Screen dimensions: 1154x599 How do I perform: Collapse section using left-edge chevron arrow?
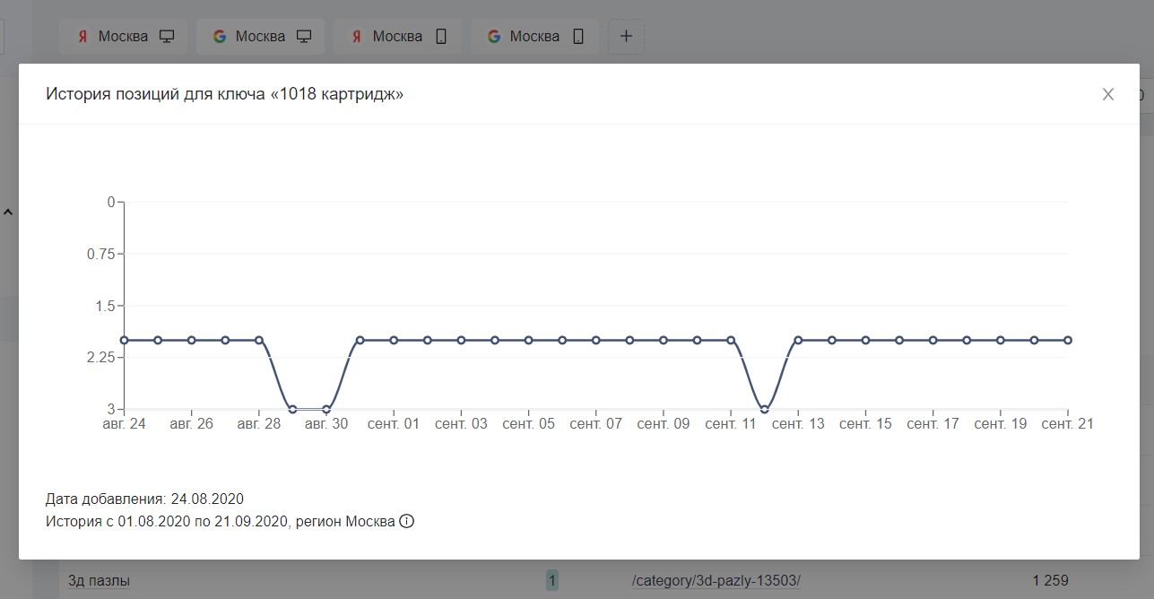click(x=8, y=213)
